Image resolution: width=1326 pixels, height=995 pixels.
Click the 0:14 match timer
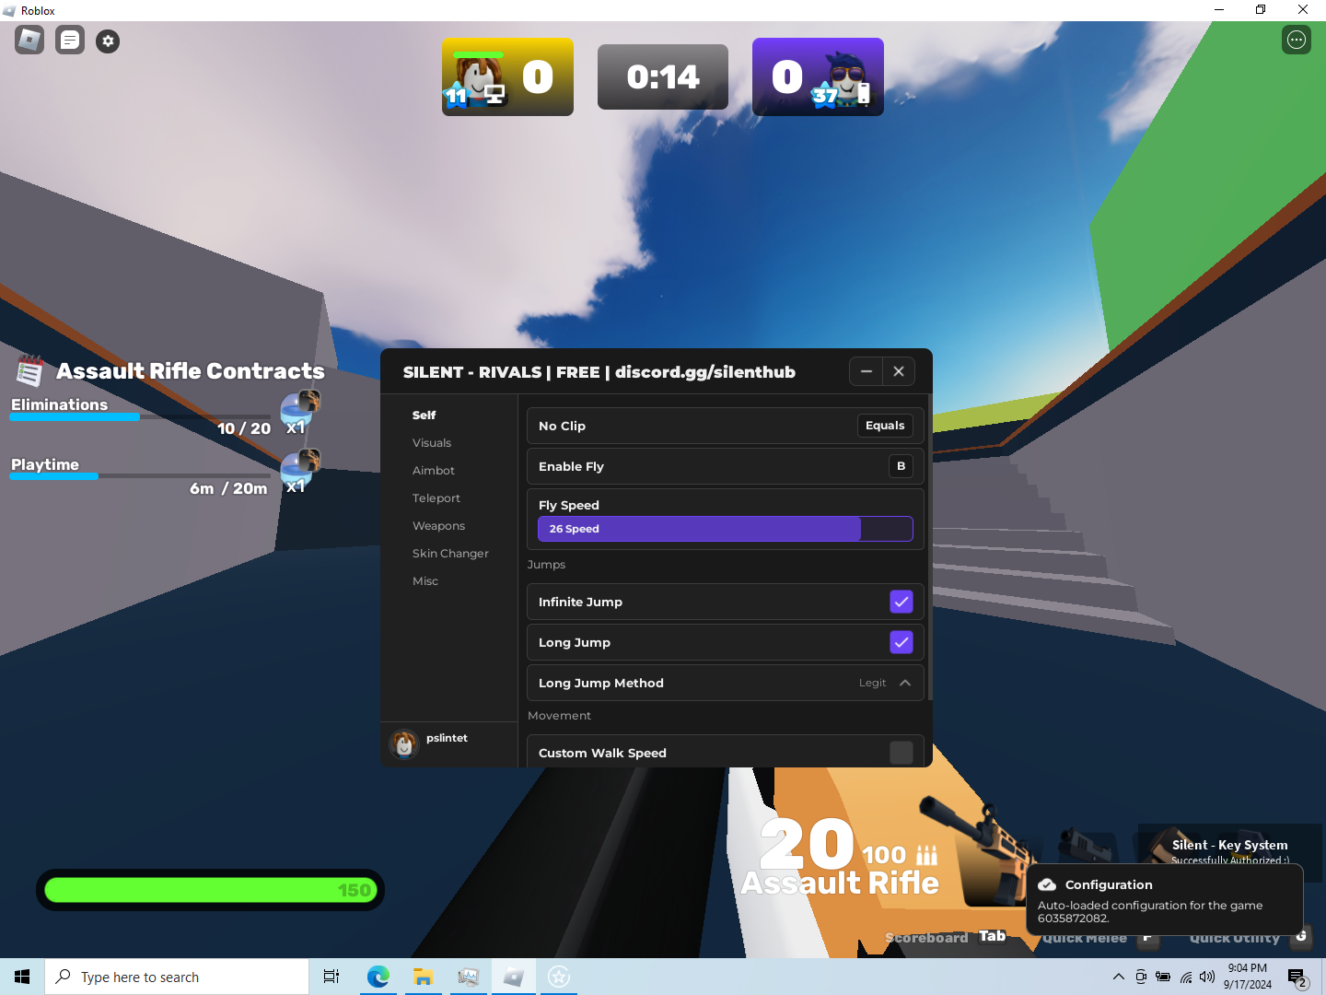663,77
